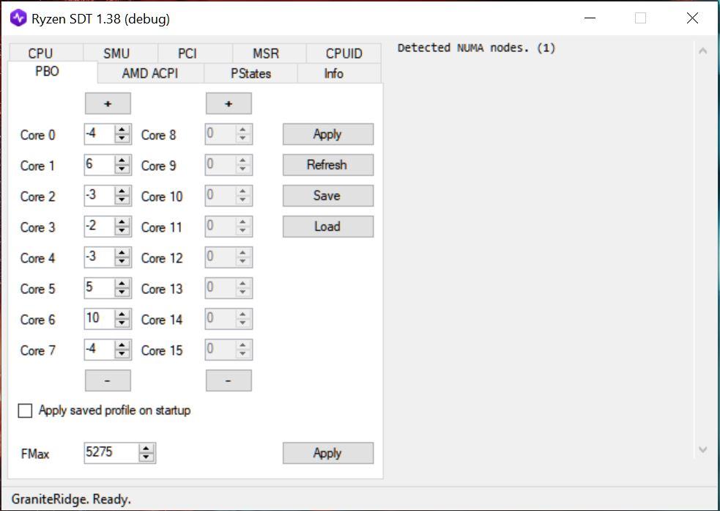Increase Core 3 offset with up arrow
This screenshot has width=720, height=511.
point(122,222)
